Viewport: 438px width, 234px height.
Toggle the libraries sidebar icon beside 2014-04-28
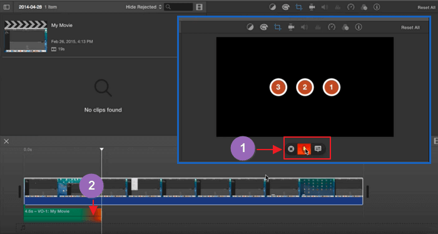pos(6,7)
